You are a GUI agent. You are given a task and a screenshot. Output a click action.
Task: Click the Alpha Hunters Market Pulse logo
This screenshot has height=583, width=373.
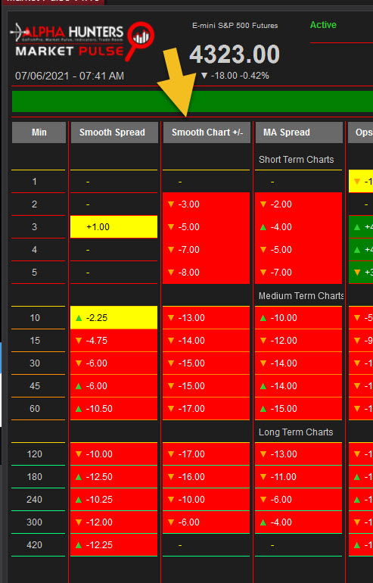(82, 42)
